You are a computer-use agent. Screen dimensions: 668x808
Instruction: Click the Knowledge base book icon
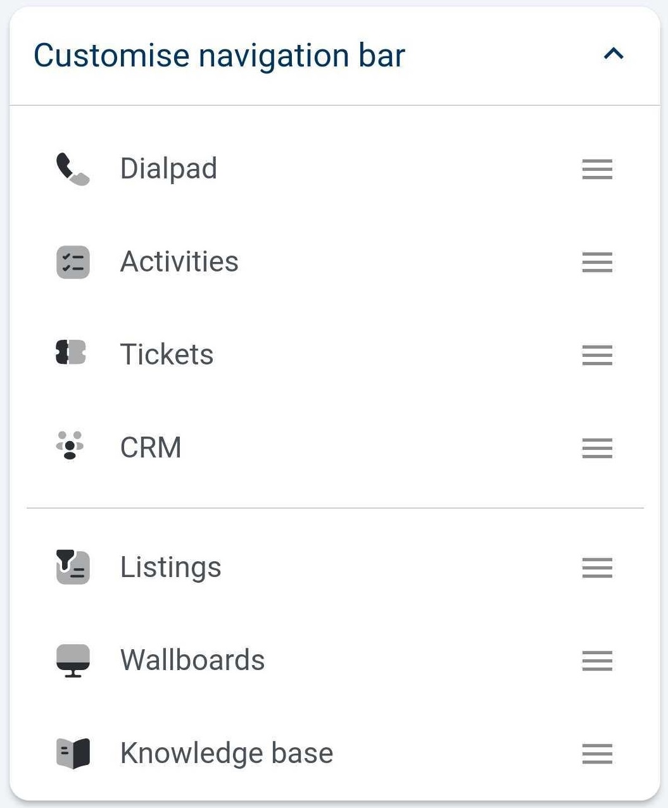pyautogui.click(x=73, y=753)
